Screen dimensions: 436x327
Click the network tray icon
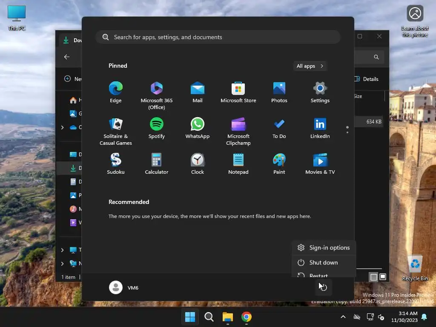[x=370, y=317]
